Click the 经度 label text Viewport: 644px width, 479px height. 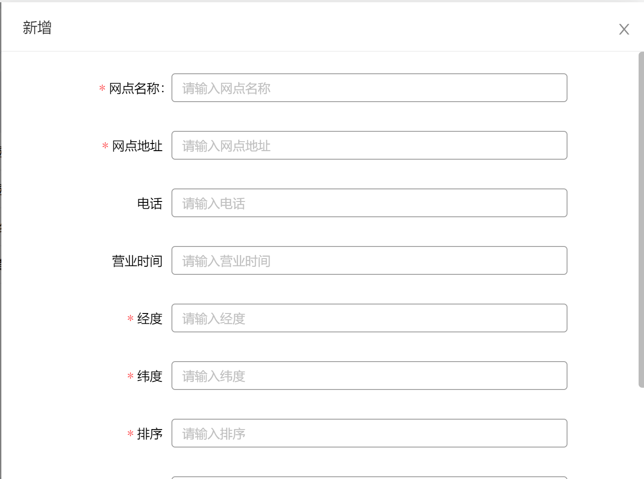[150, 318]
